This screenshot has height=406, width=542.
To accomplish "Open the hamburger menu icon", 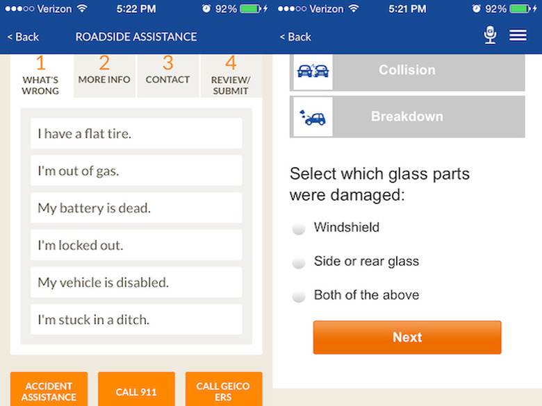I will (x=518, y=35).
